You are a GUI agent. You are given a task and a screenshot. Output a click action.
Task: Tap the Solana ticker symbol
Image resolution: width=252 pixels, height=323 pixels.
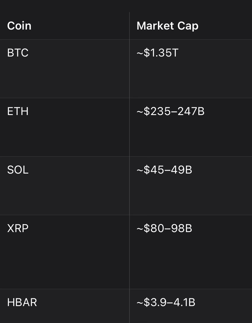click(x=18, y=170)
